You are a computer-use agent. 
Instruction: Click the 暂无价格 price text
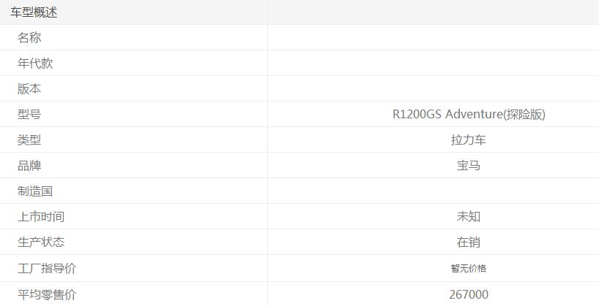pos(469,269)
